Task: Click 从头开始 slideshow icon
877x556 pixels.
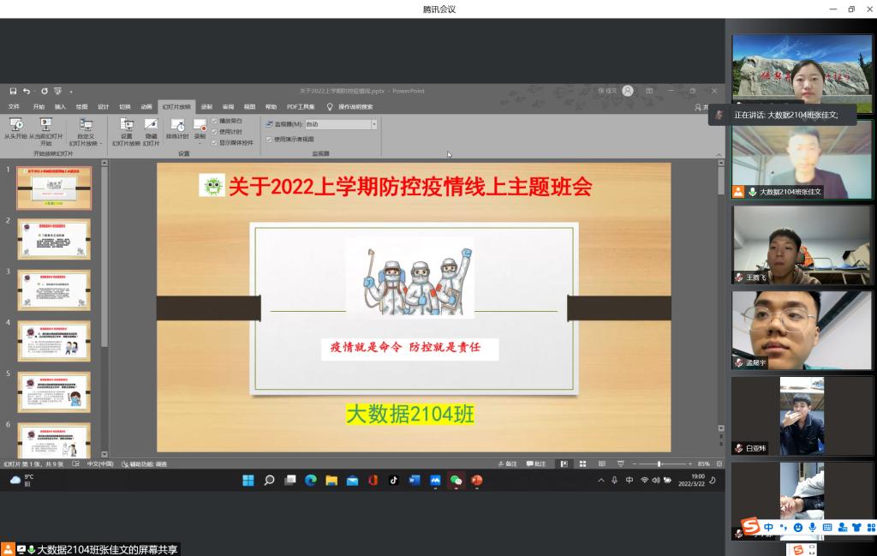Action: click(16, 125)
